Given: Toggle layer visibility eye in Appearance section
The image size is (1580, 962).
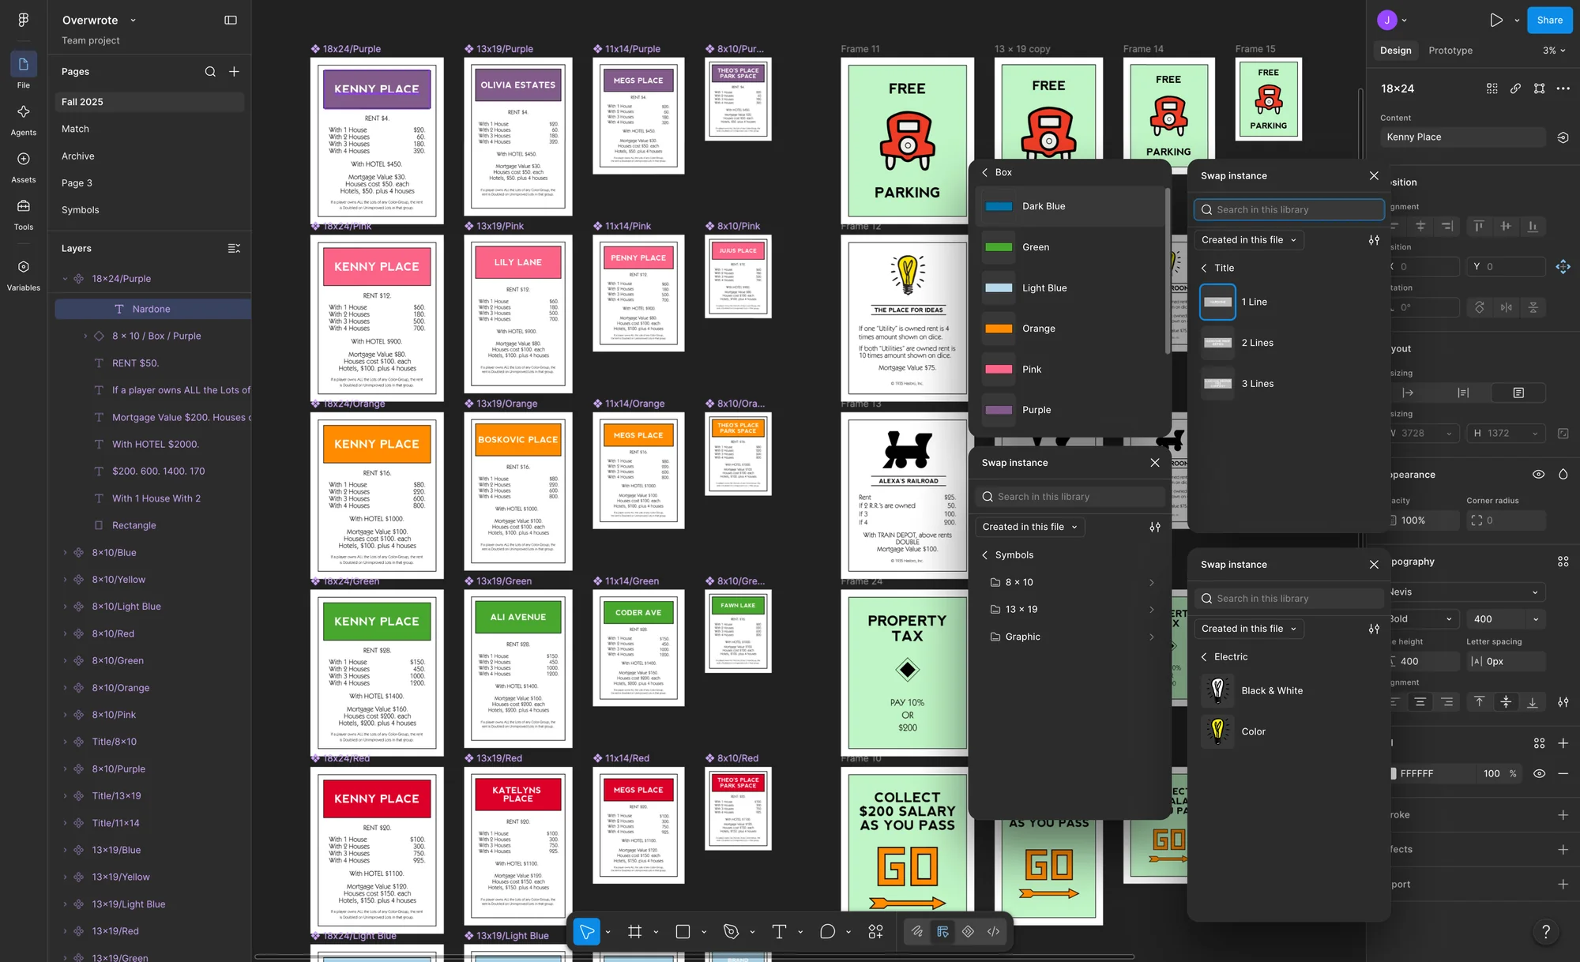Looking at the screenshot, I should click(x=1538, y=475).
